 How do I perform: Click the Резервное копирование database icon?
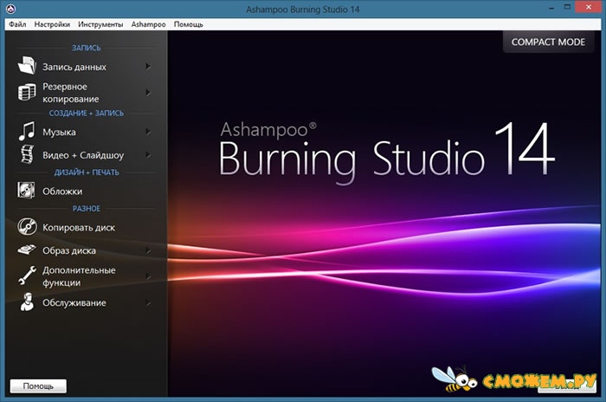[27, 93]
